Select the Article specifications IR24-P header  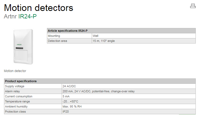[68, 31]
